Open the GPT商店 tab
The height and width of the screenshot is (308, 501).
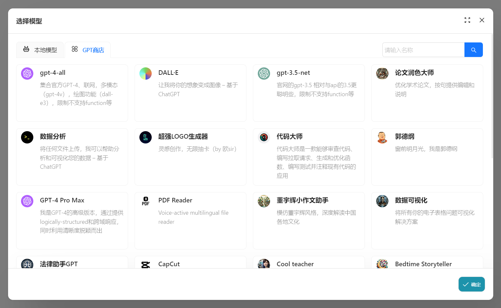point(88,50)
